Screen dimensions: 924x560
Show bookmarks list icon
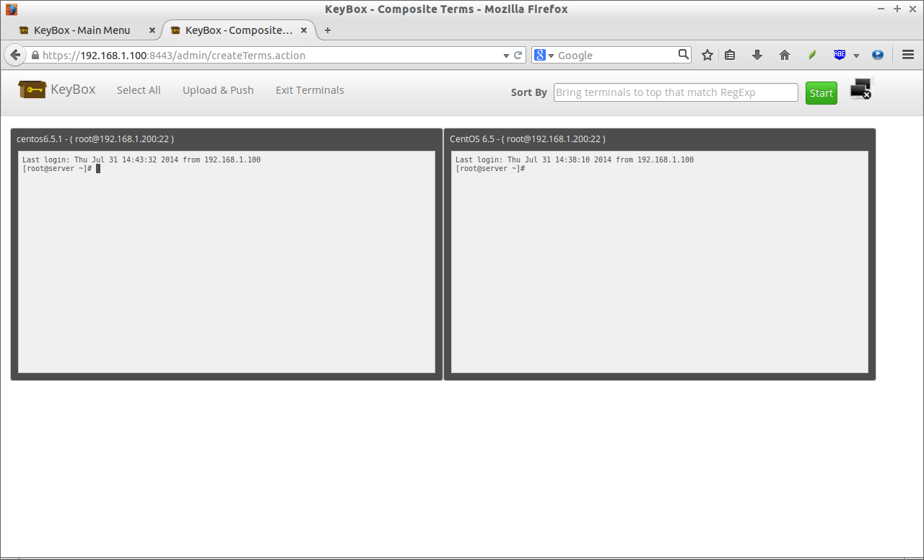[x=730, y=55]
